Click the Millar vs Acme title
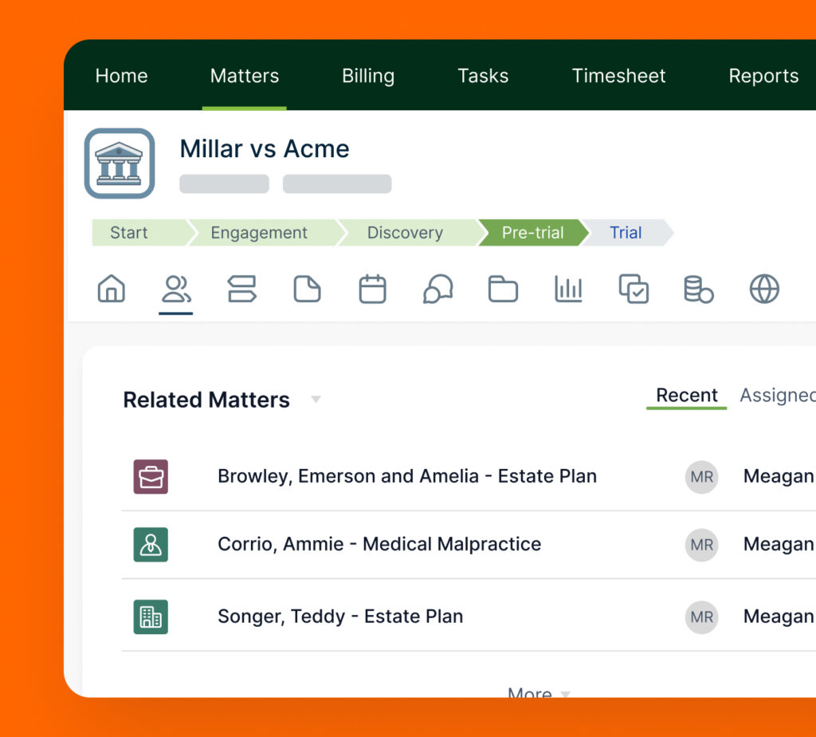Screen dimensions: 816x737 point(265,149)
